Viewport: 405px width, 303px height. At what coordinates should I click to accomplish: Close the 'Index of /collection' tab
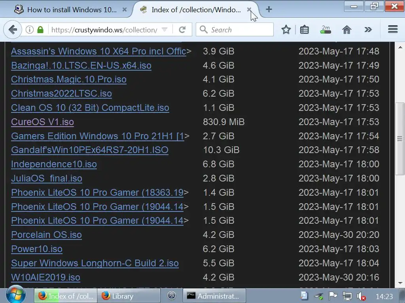click(x=249, y=9)
